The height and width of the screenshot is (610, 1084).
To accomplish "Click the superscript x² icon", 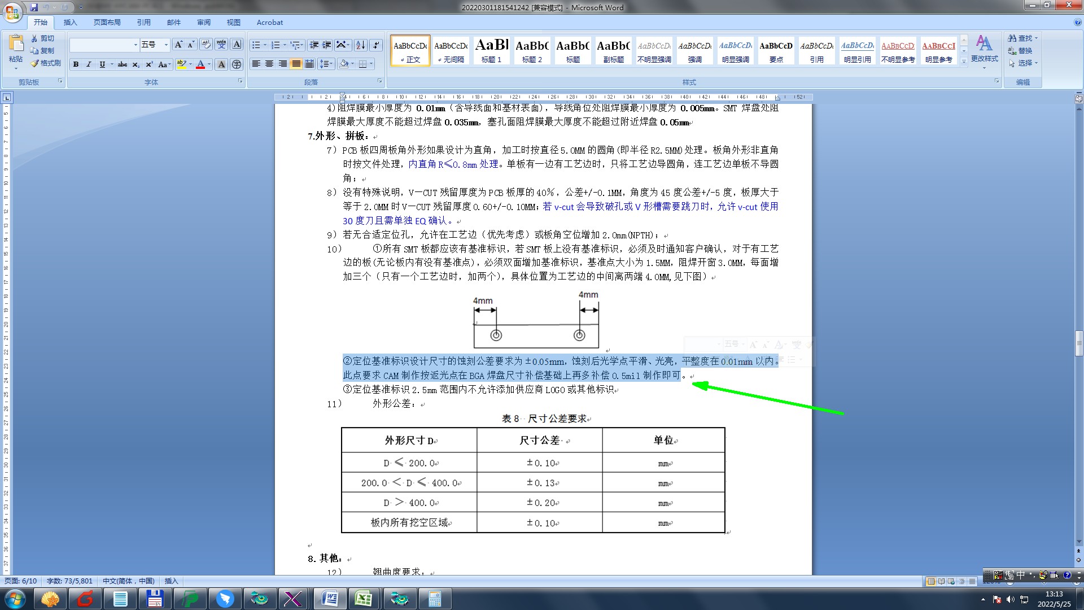I will tap(149, 64).
